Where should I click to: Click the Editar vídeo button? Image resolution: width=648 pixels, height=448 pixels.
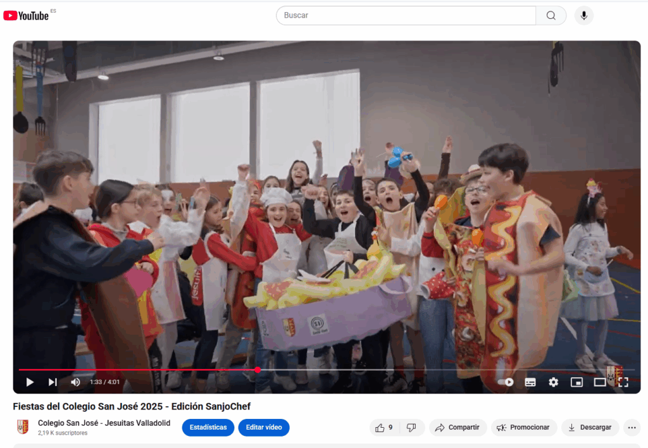pyautogui.click(x=264, y=428)
